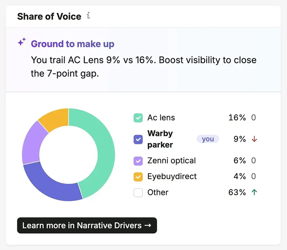Click the 'You trail AC Lens' insight text
The image size is (287, 250).
point(143,67)
